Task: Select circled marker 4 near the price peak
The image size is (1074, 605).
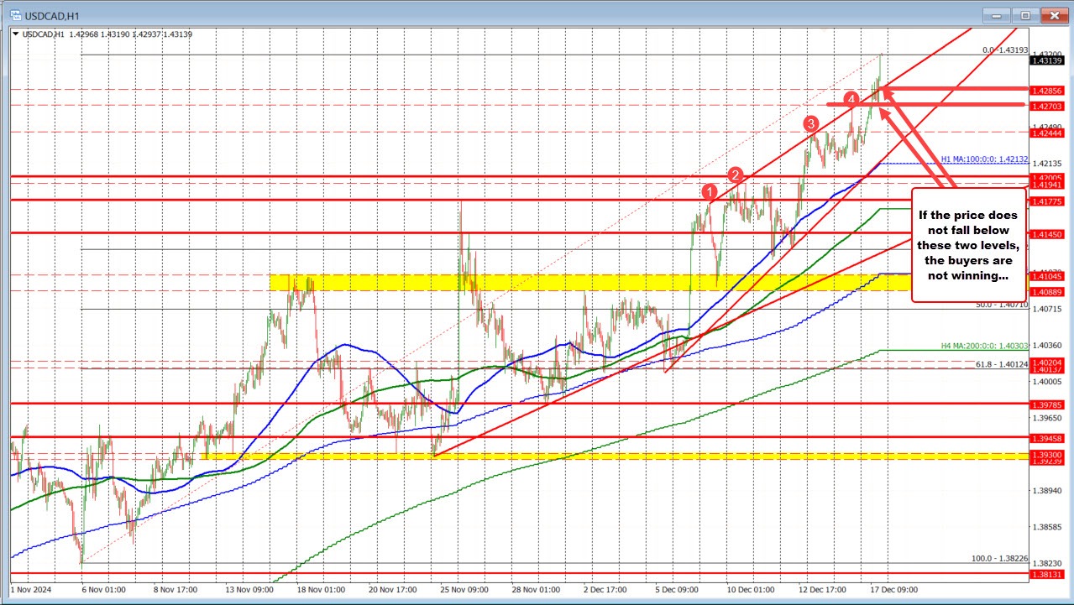Action: pyautogui.click(x=853, y=99)
